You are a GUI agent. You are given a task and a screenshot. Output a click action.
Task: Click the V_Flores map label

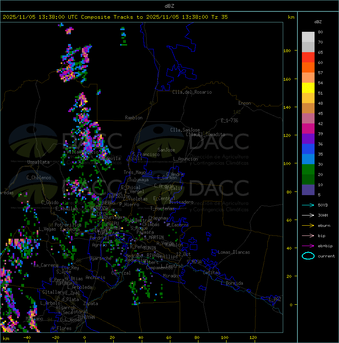62,328
